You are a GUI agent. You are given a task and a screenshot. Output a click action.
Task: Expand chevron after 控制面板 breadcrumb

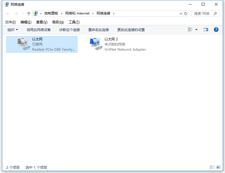pos(62,13)
